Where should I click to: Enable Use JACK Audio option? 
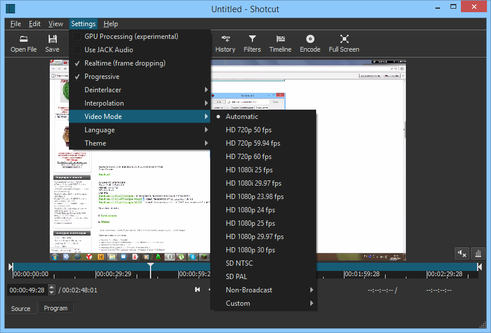(x=140, y=49)
